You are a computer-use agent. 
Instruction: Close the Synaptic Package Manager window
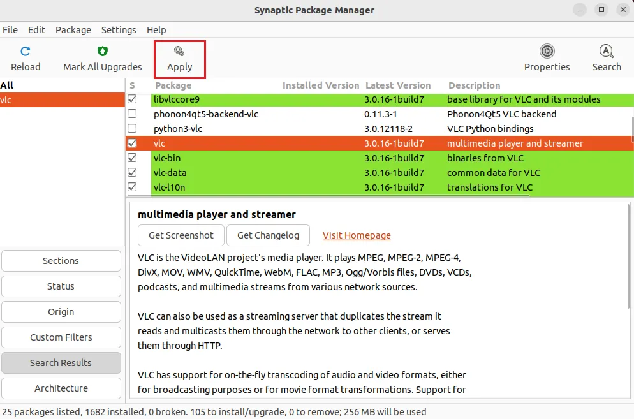[623, 10]
